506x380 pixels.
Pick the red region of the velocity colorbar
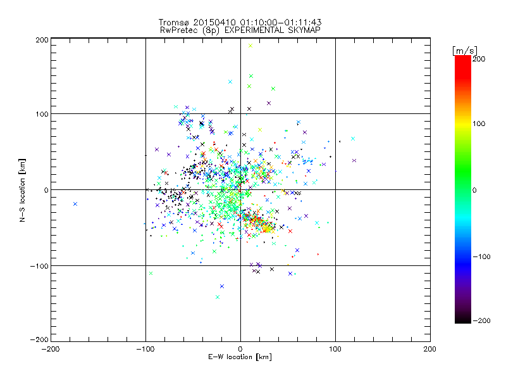click(x=463, y=68)
